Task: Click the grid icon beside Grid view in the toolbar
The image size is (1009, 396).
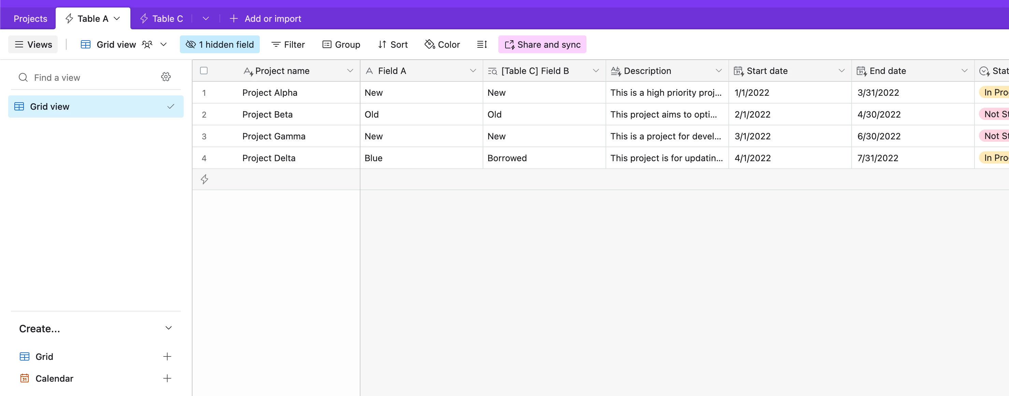Action: (x=85, y=45)
